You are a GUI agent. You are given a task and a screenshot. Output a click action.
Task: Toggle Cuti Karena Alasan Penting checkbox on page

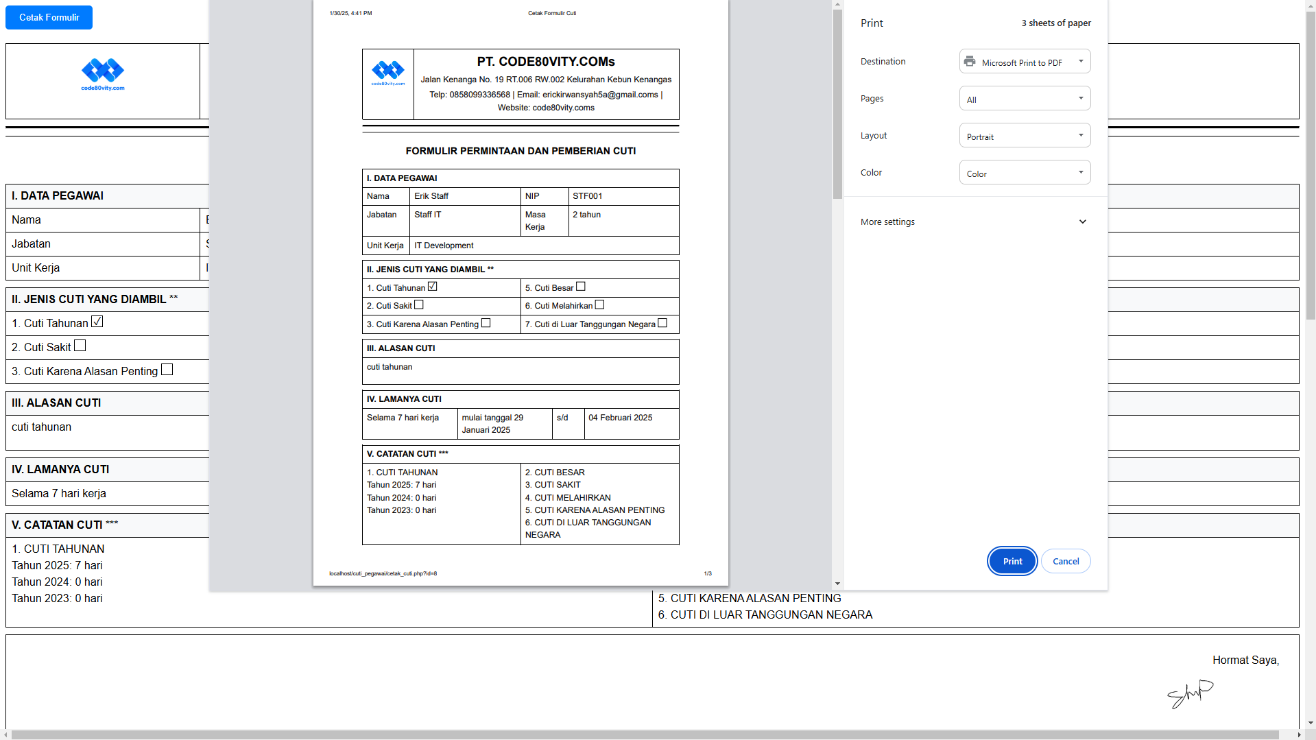coord(167,370)
